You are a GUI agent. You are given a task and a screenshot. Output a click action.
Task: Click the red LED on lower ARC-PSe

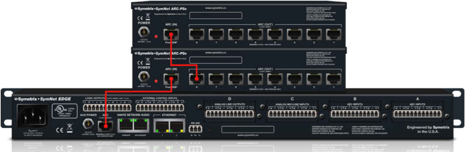click(x=156, y=81)
